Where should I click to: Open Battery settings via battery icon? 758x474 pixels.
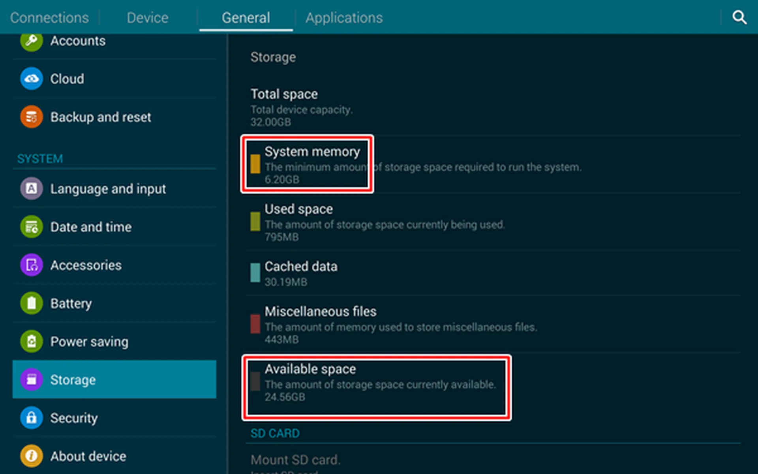[31, 303]
